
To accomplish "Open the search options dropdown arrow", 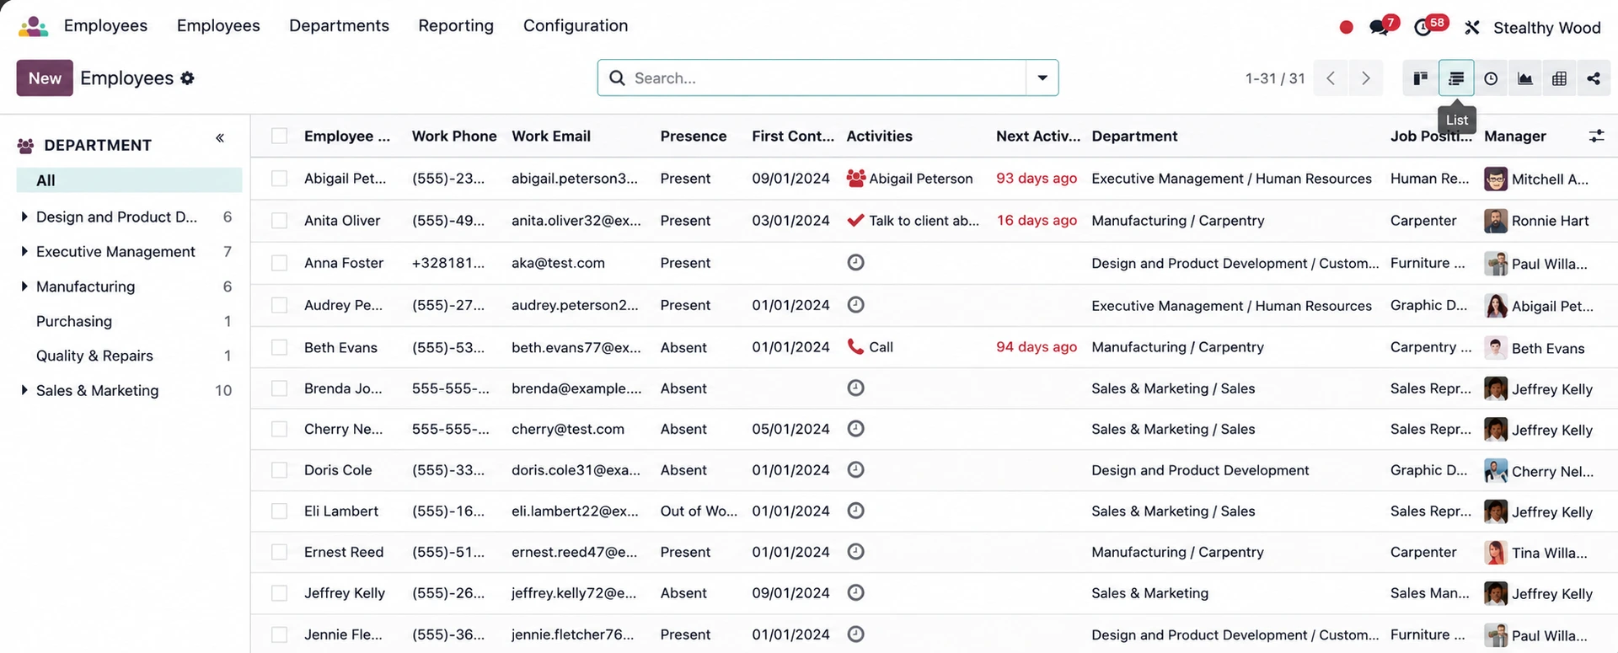I will (1042, 78).
